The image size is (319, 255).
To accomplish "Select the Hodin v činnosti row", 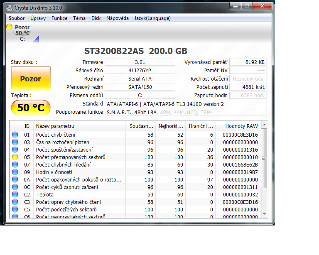I will coord(135,172).
